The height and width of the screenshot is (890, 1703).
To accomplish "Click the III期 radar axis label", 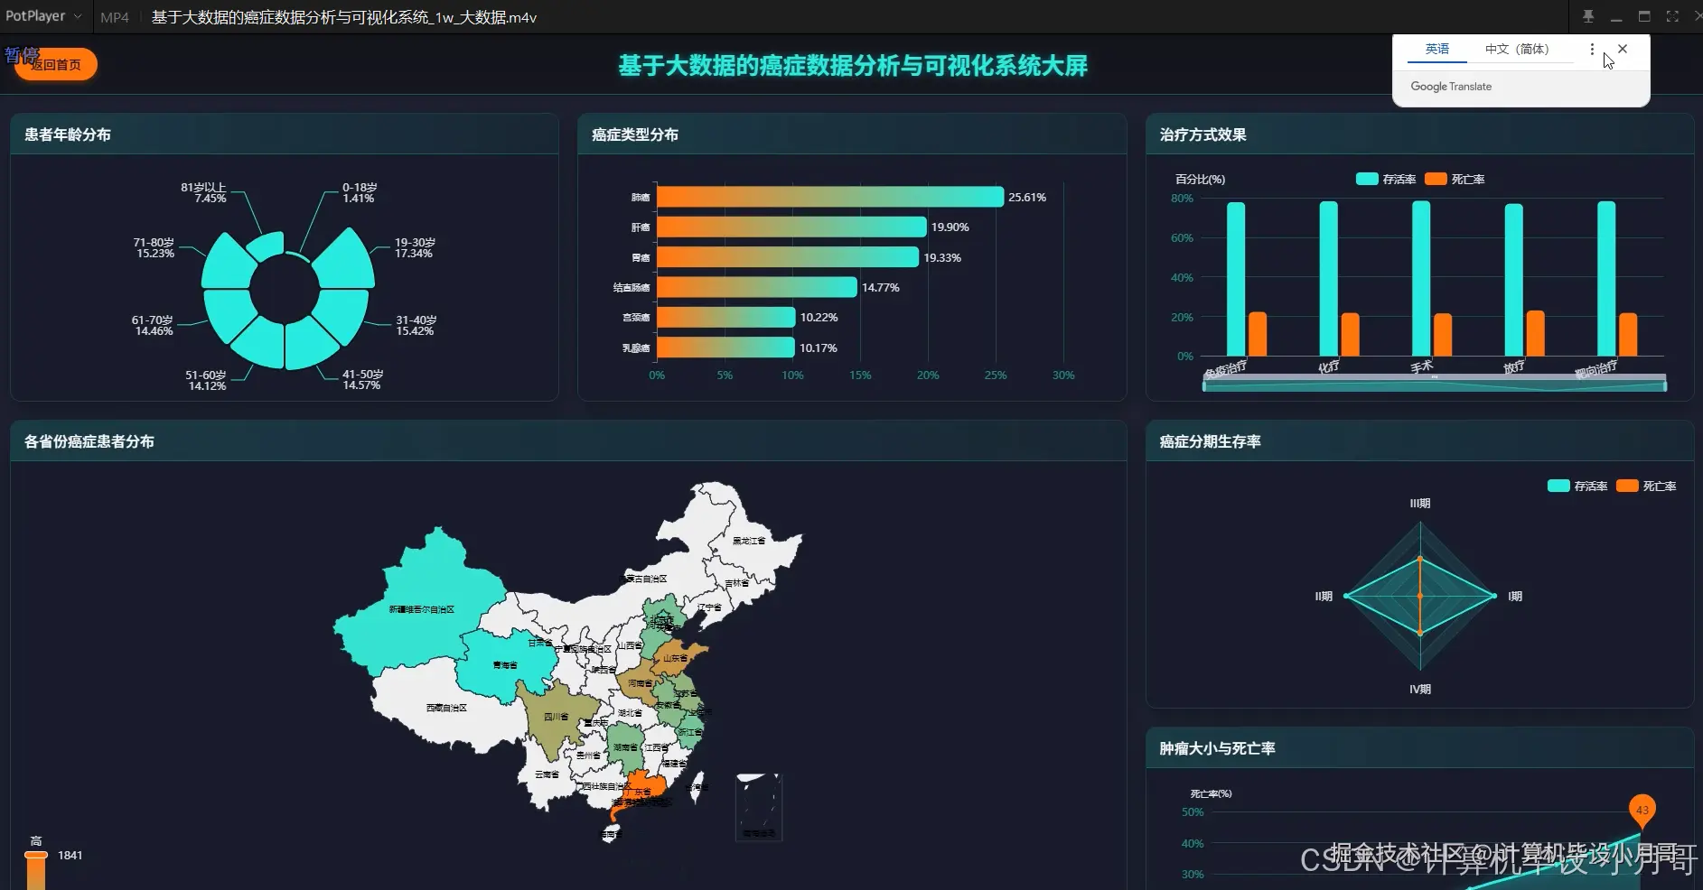I will click(1420, 504).
